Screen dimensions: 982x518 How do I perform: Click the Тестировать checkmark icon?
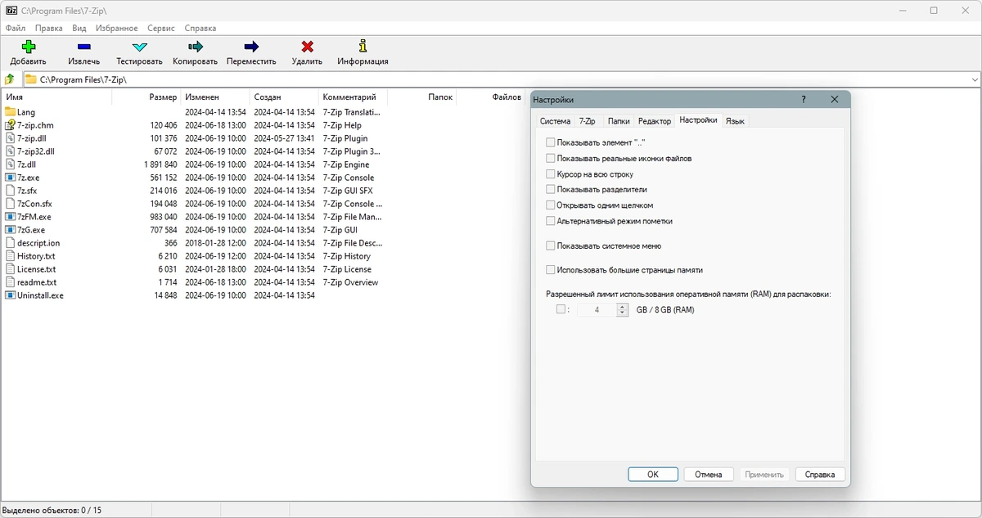pyautogui.click(x=139, y=47)
